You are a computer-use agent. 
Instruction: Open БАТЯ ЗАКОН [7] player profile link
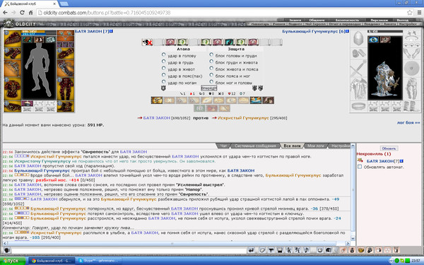92,31
